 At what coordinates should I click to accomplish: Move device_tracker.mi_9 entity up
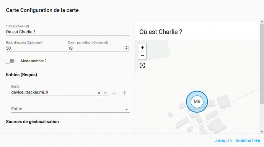tap(124, 93)
